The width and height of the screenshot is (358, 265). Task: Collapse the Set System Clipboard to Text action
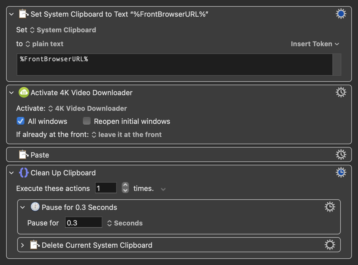click(11, 14)
